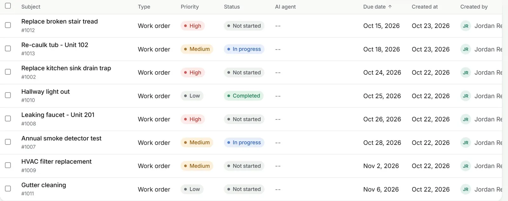The image size is (508, 201).
Task: Click Not started status for kitchen sink #1002
Action: click(244, 73)
